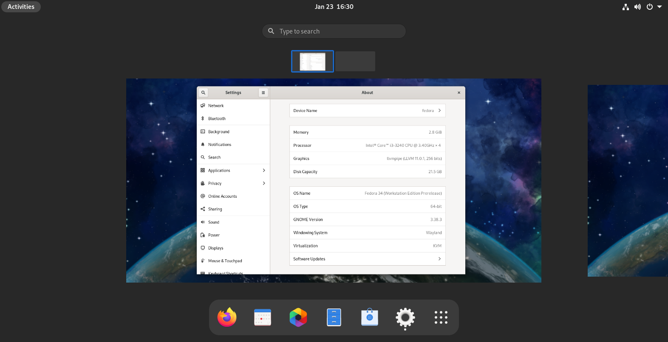Switch to adjacent workspace preview on right

coord(628,181)
